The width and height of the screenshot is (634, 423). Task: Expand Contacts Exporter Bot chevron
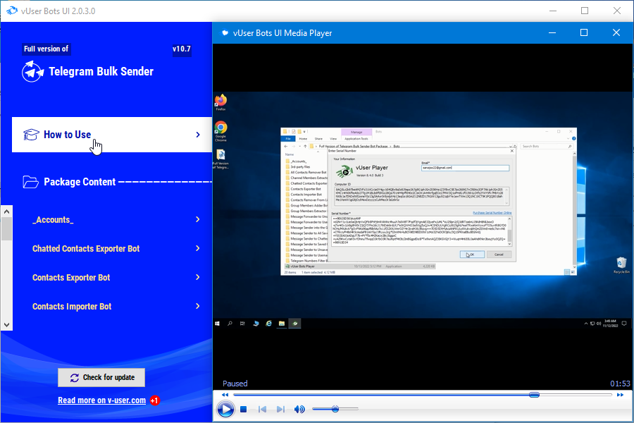point(198,277)
